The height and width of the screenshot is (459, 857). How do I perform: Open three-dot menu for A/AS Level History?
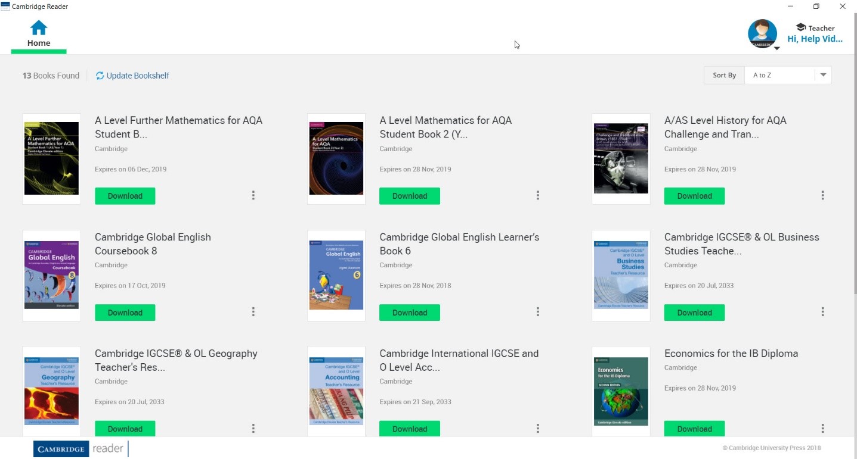tap(822, 195)
